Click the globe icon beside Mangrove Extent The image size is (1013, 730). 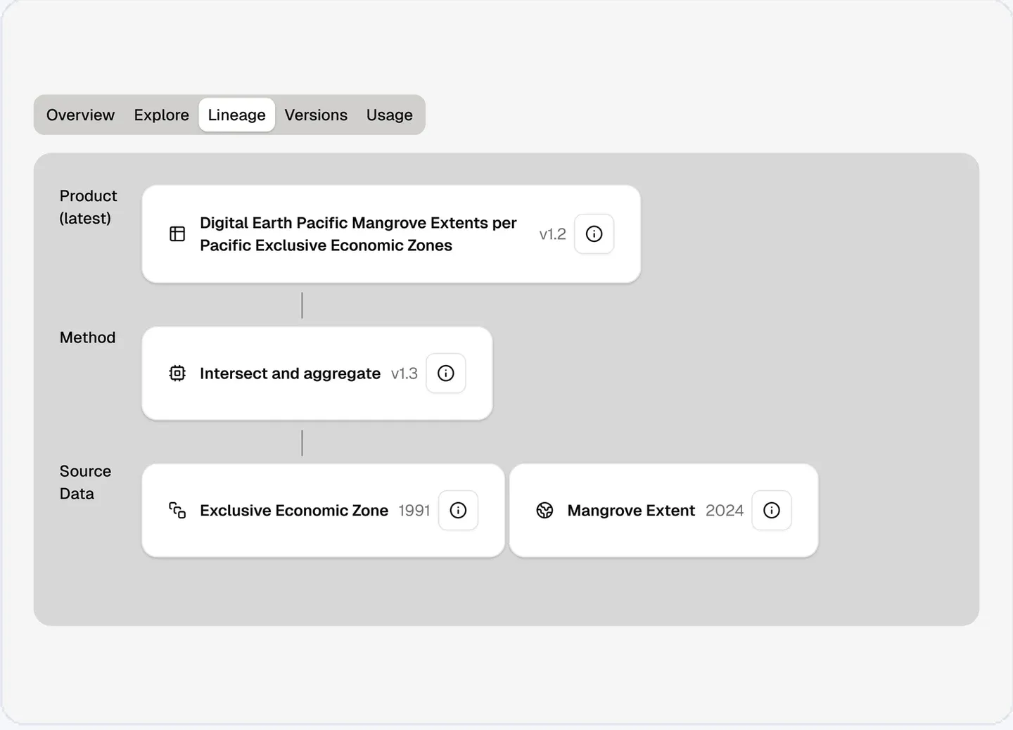(x=544, y=511)
